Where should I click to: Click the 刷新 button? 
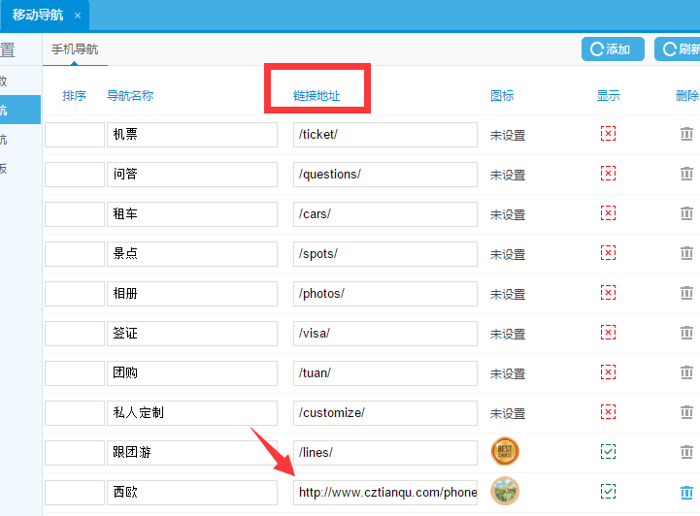pos(678,49)
